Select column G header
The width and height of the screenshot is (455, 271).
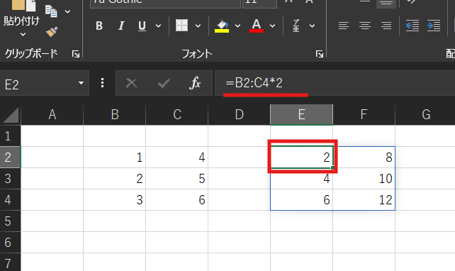[x=425, y=114]
